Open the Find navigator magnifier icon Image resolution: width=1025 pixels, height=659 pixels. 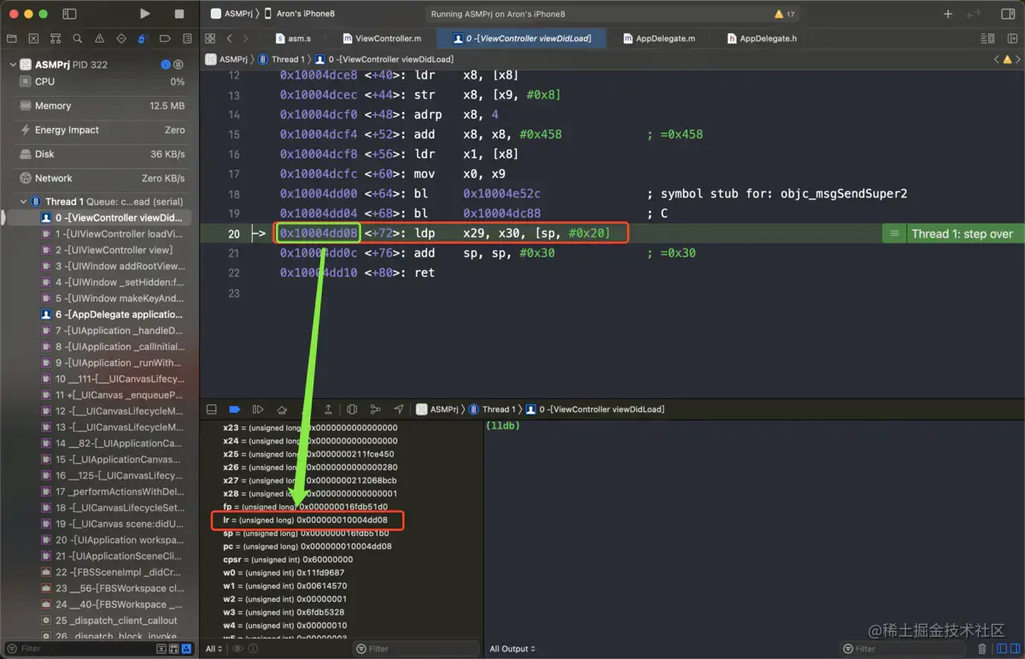click(x=77, y=38)
